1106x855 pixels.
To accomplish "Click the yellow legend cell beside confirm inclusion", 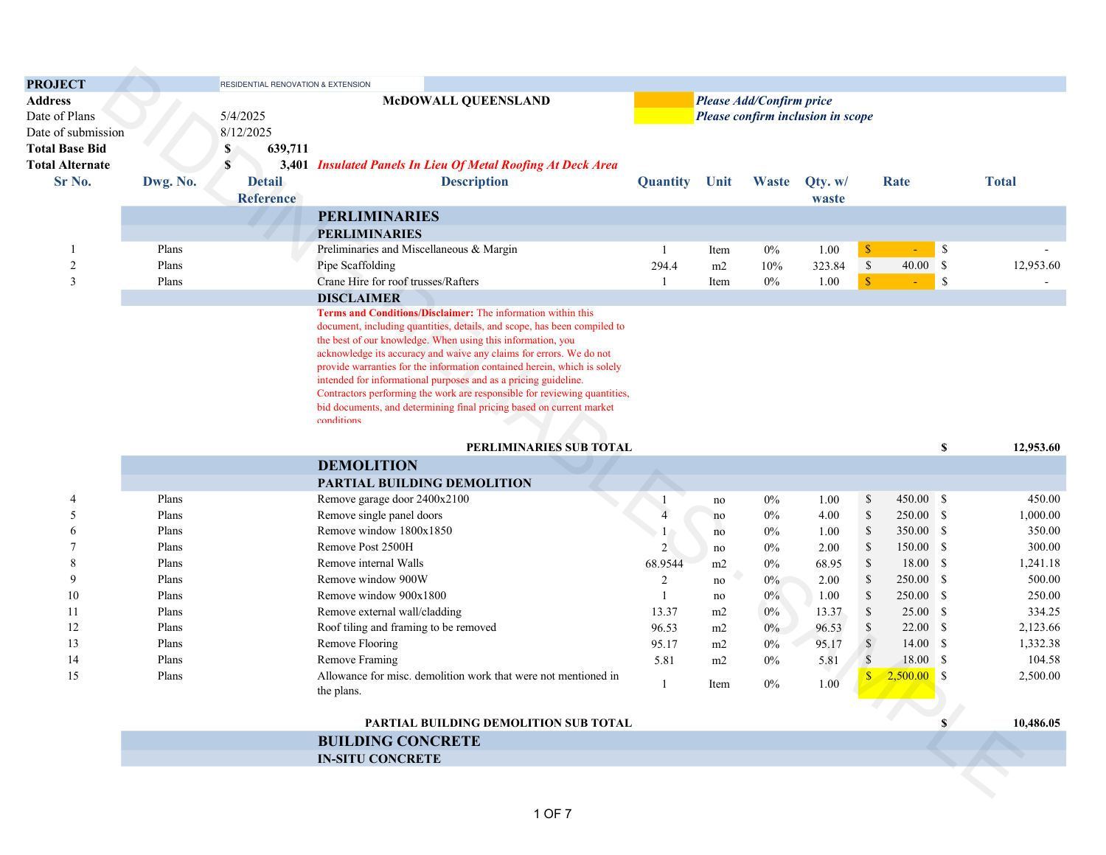I will coord(664,116).
